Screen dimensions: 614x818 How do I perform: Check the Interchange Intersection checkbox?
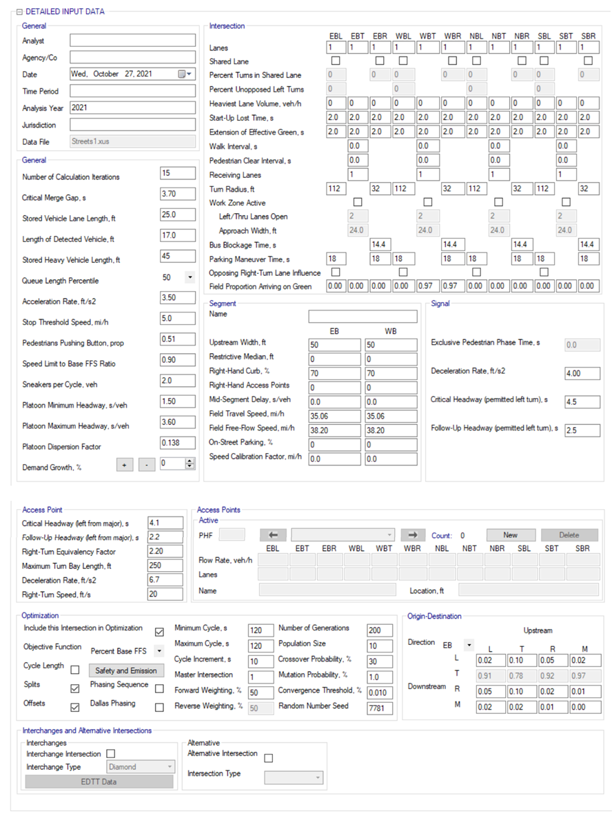click(110, 754)
